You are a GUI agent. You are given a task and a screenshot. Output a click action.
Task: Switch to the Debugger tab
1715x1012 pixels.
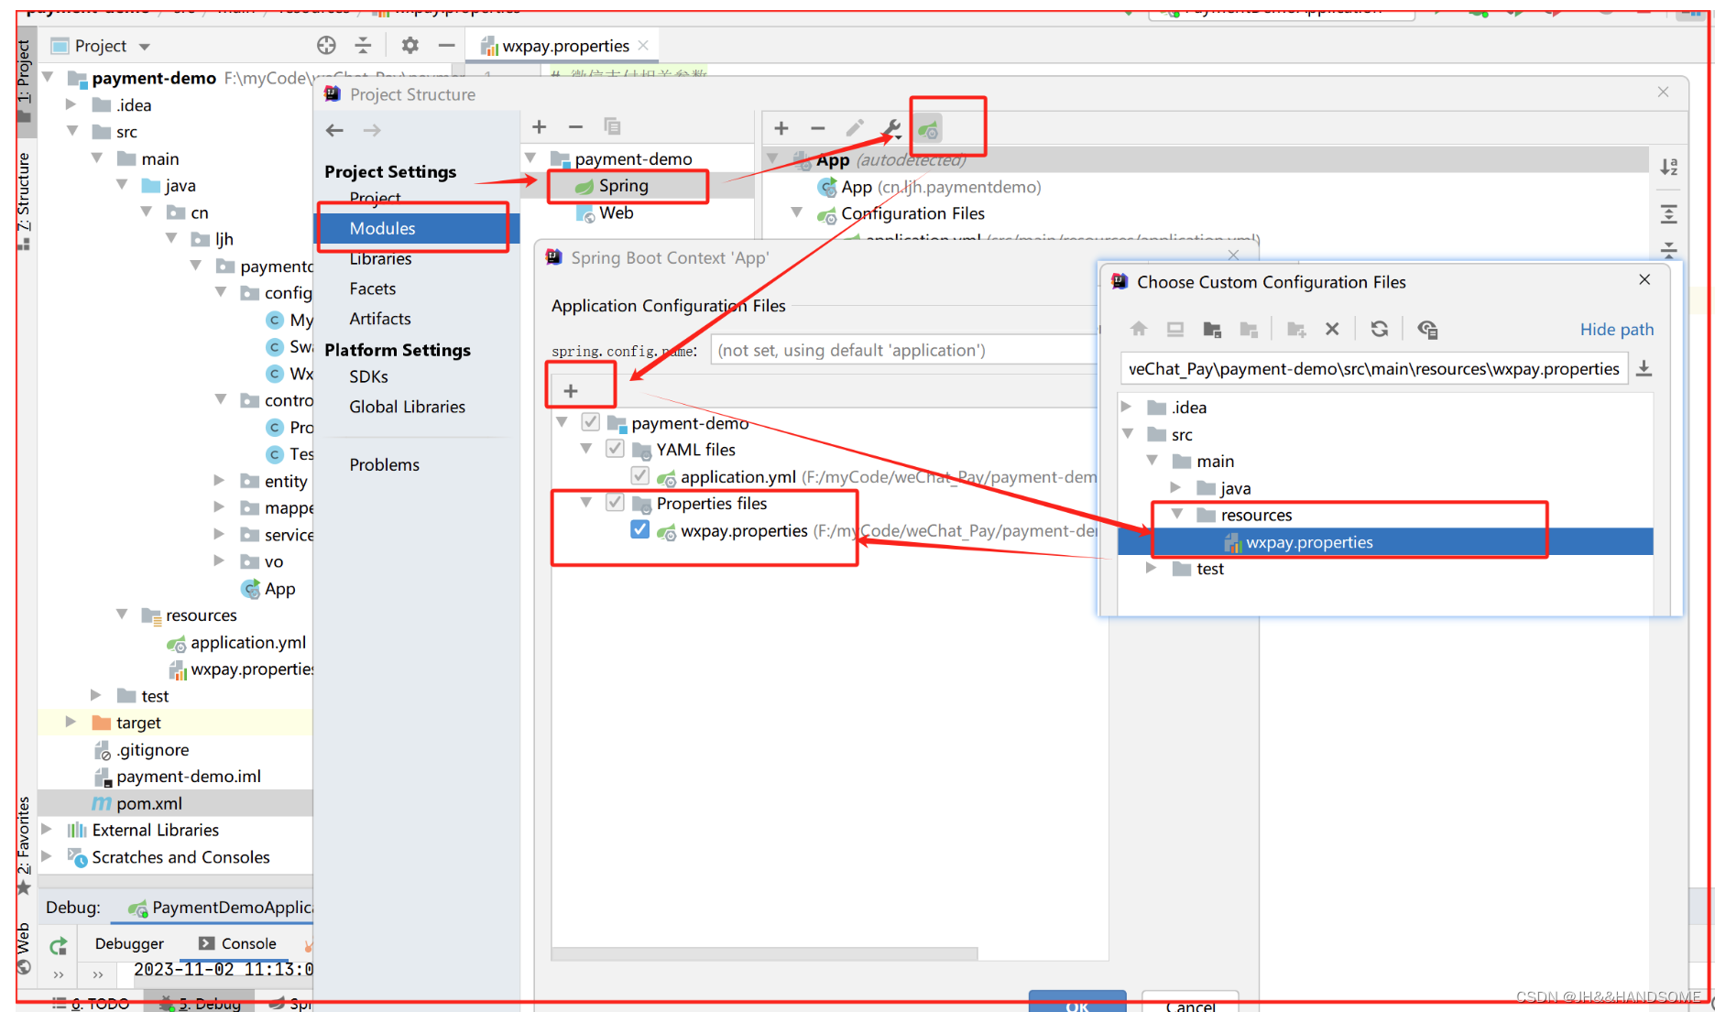click(x=129, y=943)
